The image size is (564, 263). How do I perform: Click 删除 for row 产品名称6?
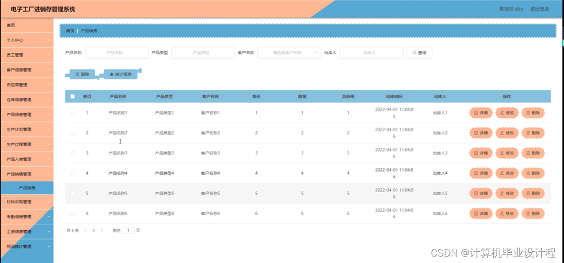point(533,214)
